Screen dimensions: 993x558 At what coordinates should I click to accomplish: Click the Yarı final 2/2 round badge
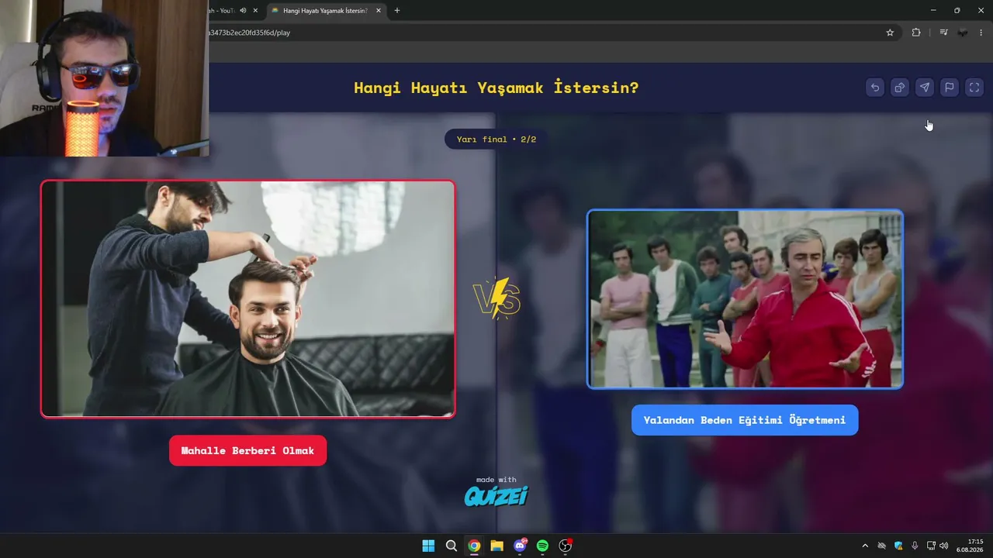[496, 139]
